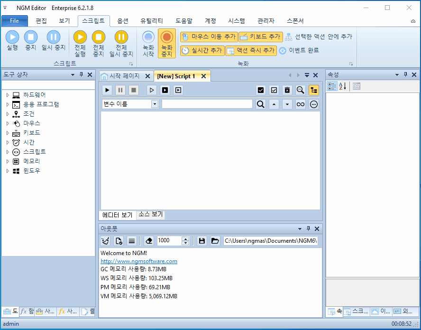Image resolution: width=421 pixels, height=330 pixels.
Task: Click 이벤트 완료 button
Action: point(299,50)
